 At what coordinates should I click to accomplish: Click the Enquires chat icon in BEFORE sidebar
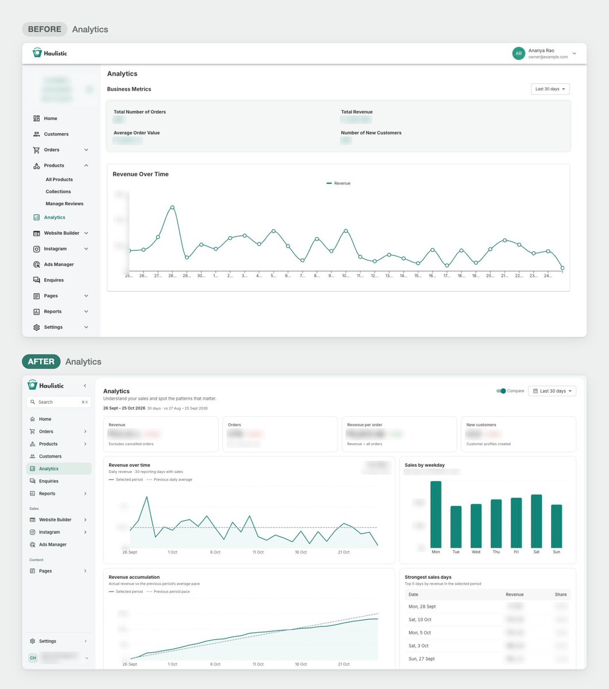point(37,280)
